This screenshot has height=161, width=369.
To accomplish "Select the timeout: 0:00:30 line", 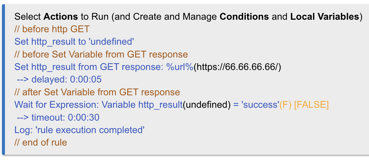I will 58,118.
